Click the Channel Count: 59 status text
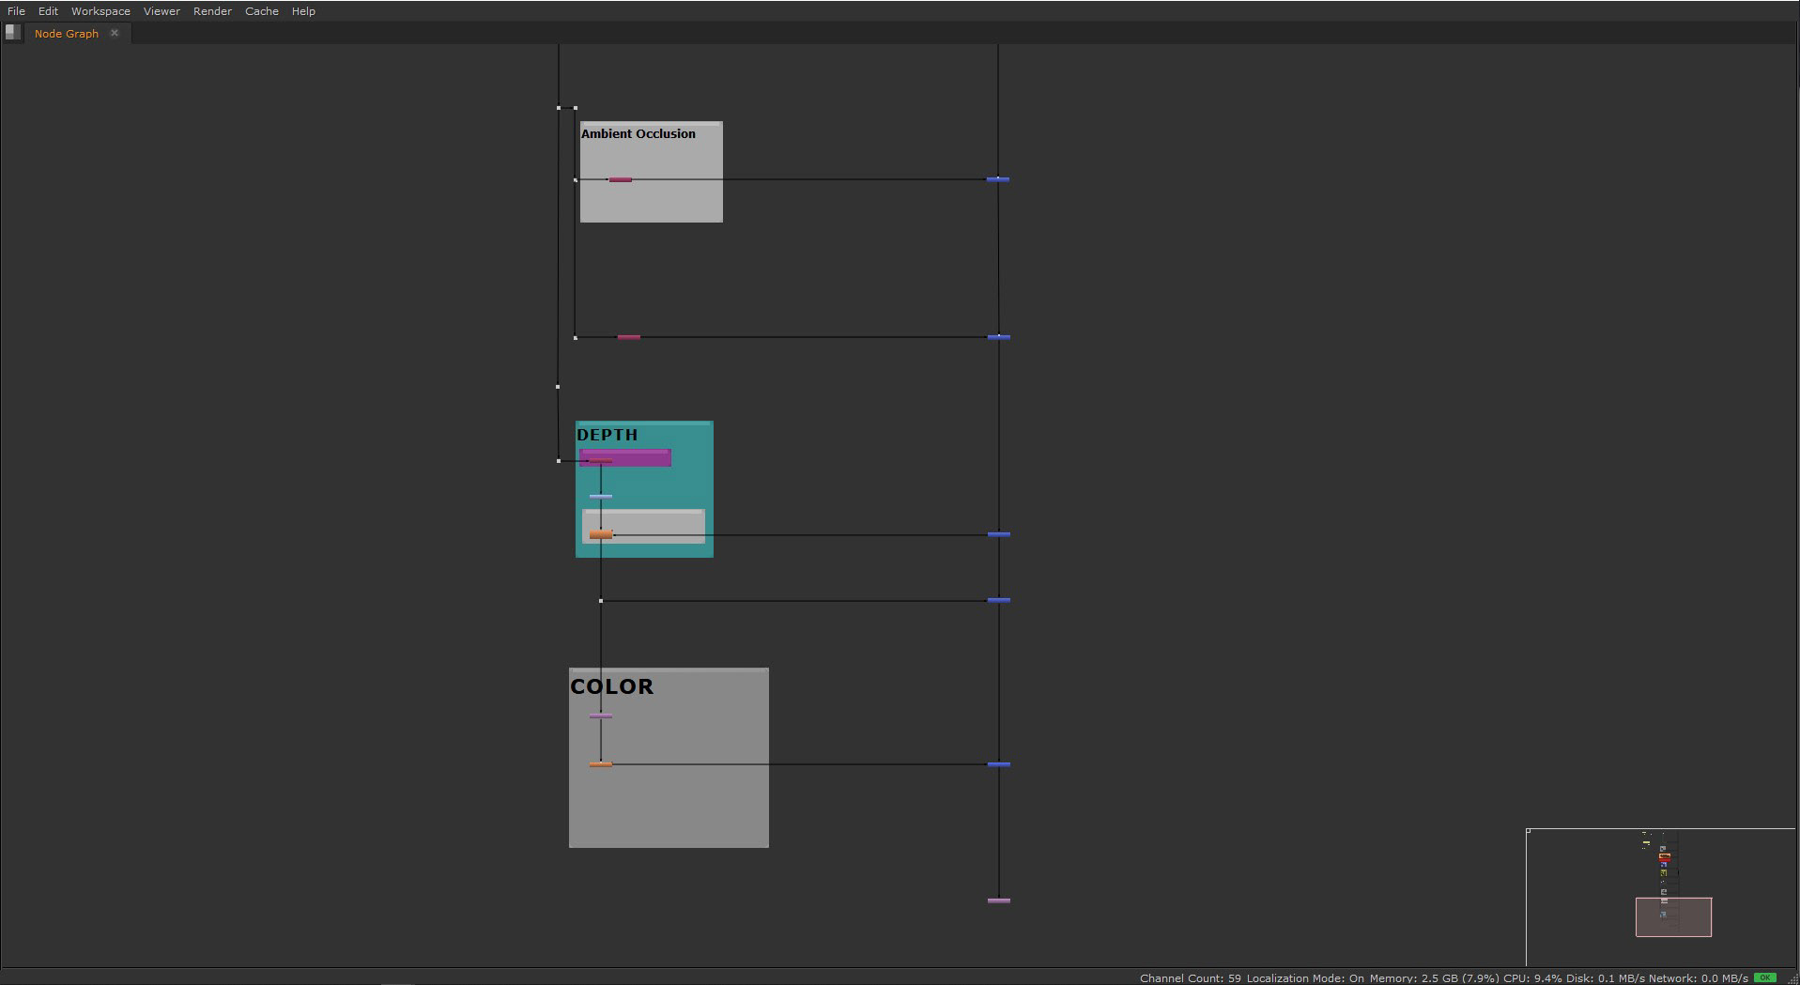The height and width of the screenshot is (985, 1800). coord(1190,978)
